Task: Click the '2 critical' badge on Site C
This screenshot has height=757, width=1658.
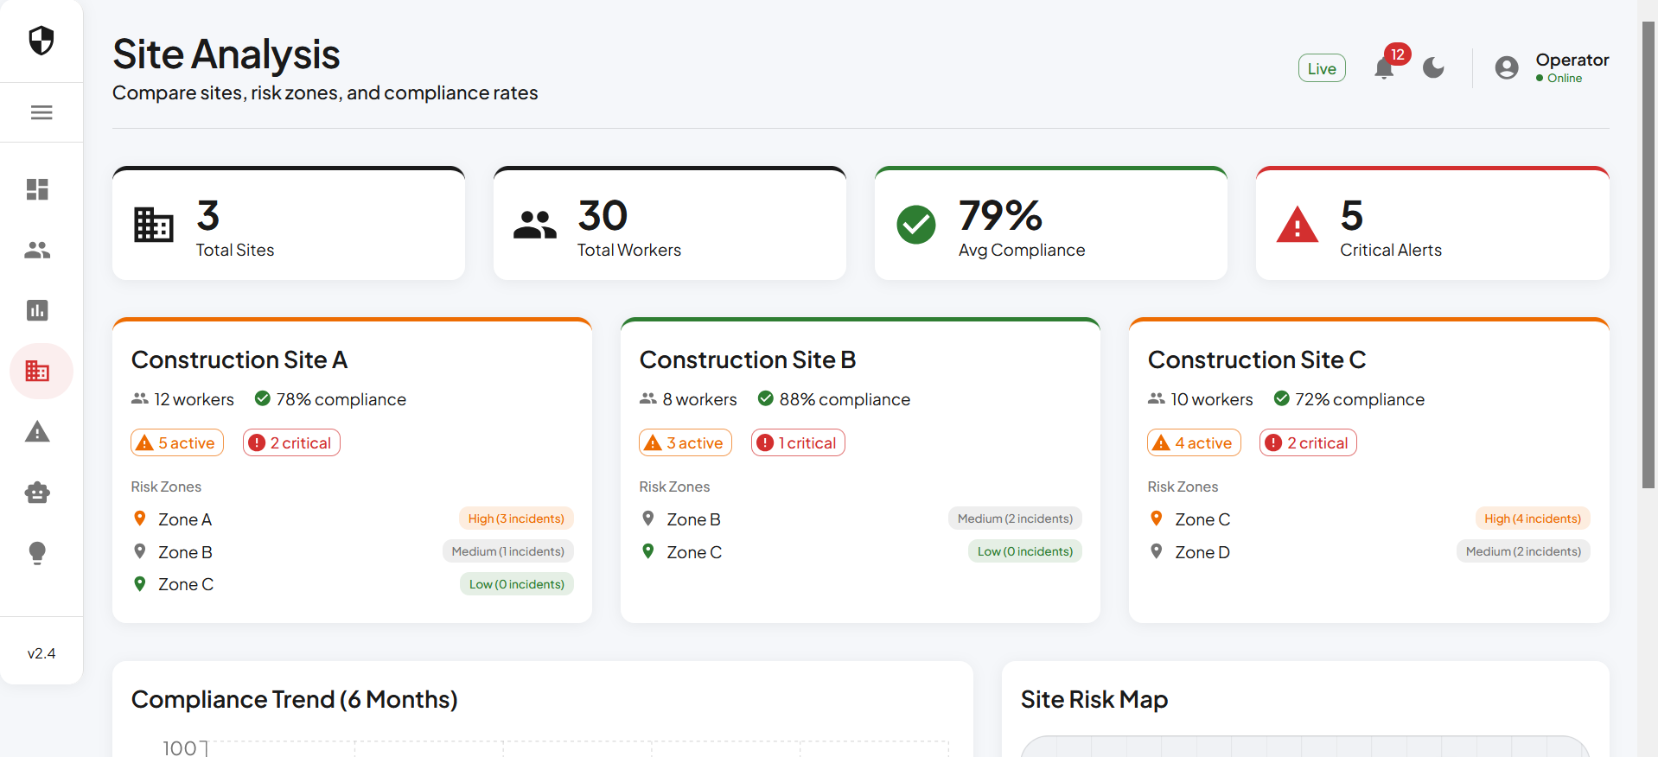Action: pos(1308,442)
